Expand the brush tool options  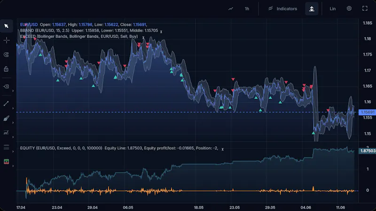(x=13, y=122)
